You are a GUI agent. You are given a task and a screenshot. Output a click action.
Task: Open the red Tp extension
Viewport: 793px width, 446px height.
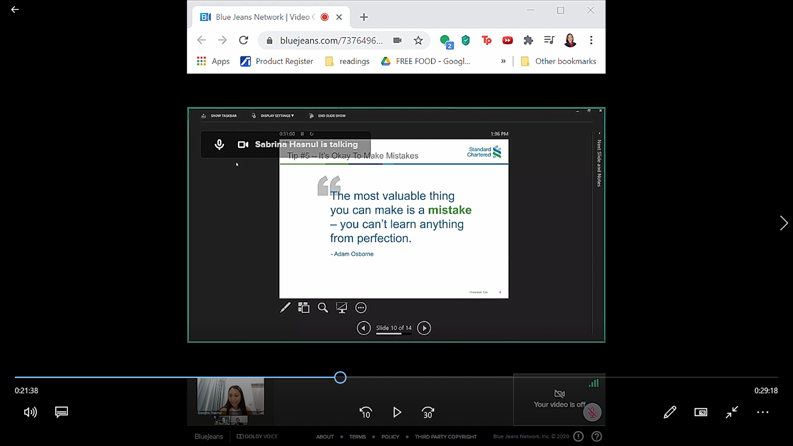pyautogui.click(x=487, y=41)
